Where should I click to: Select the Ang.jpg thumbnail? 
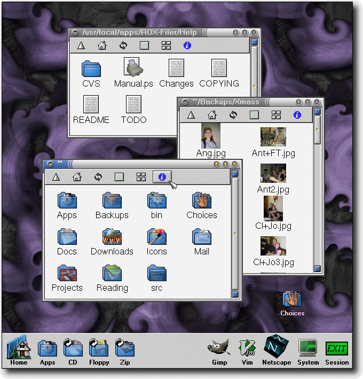[x=211, y=140]
